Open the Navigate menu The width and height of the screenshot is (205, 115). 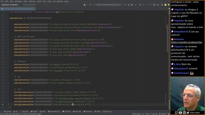(x=19, y=1)
